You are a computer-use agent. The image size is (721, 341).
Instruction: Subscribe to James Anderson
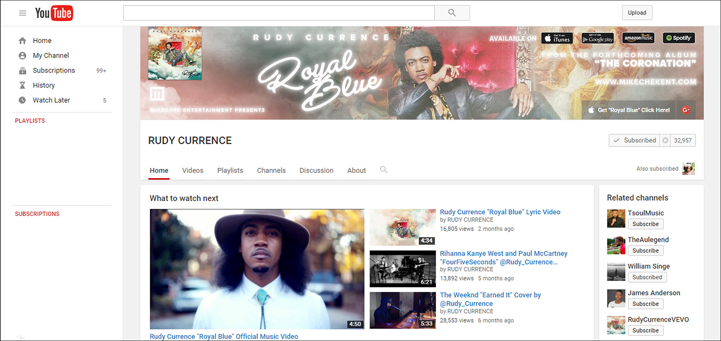tap(646, 304)
